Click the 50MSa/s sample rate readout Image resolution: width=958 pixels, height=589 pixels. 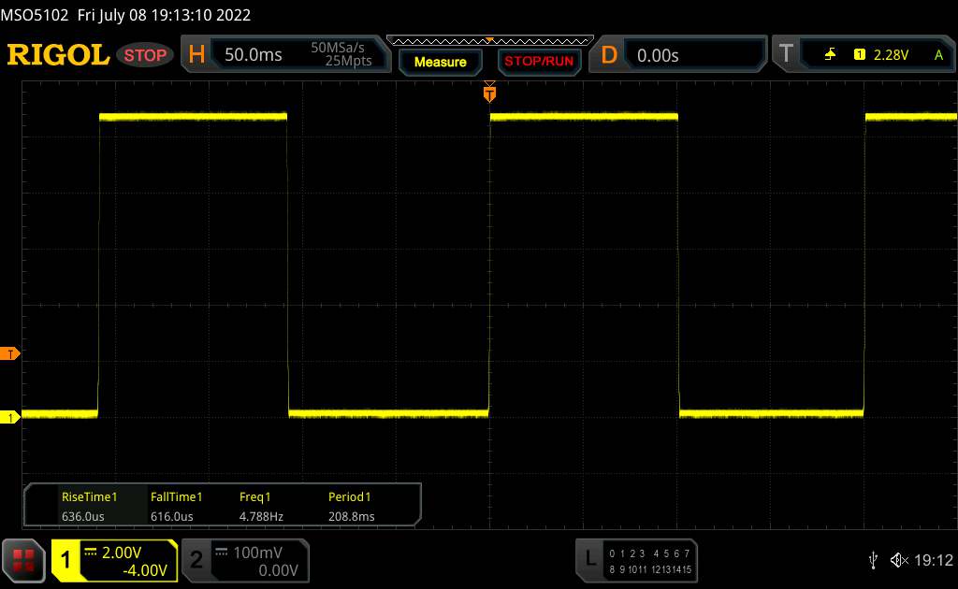(x=337, y=48)
